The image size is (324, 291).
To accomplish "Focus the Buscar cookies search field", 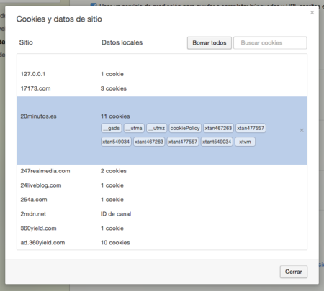I will coord(270,43).
